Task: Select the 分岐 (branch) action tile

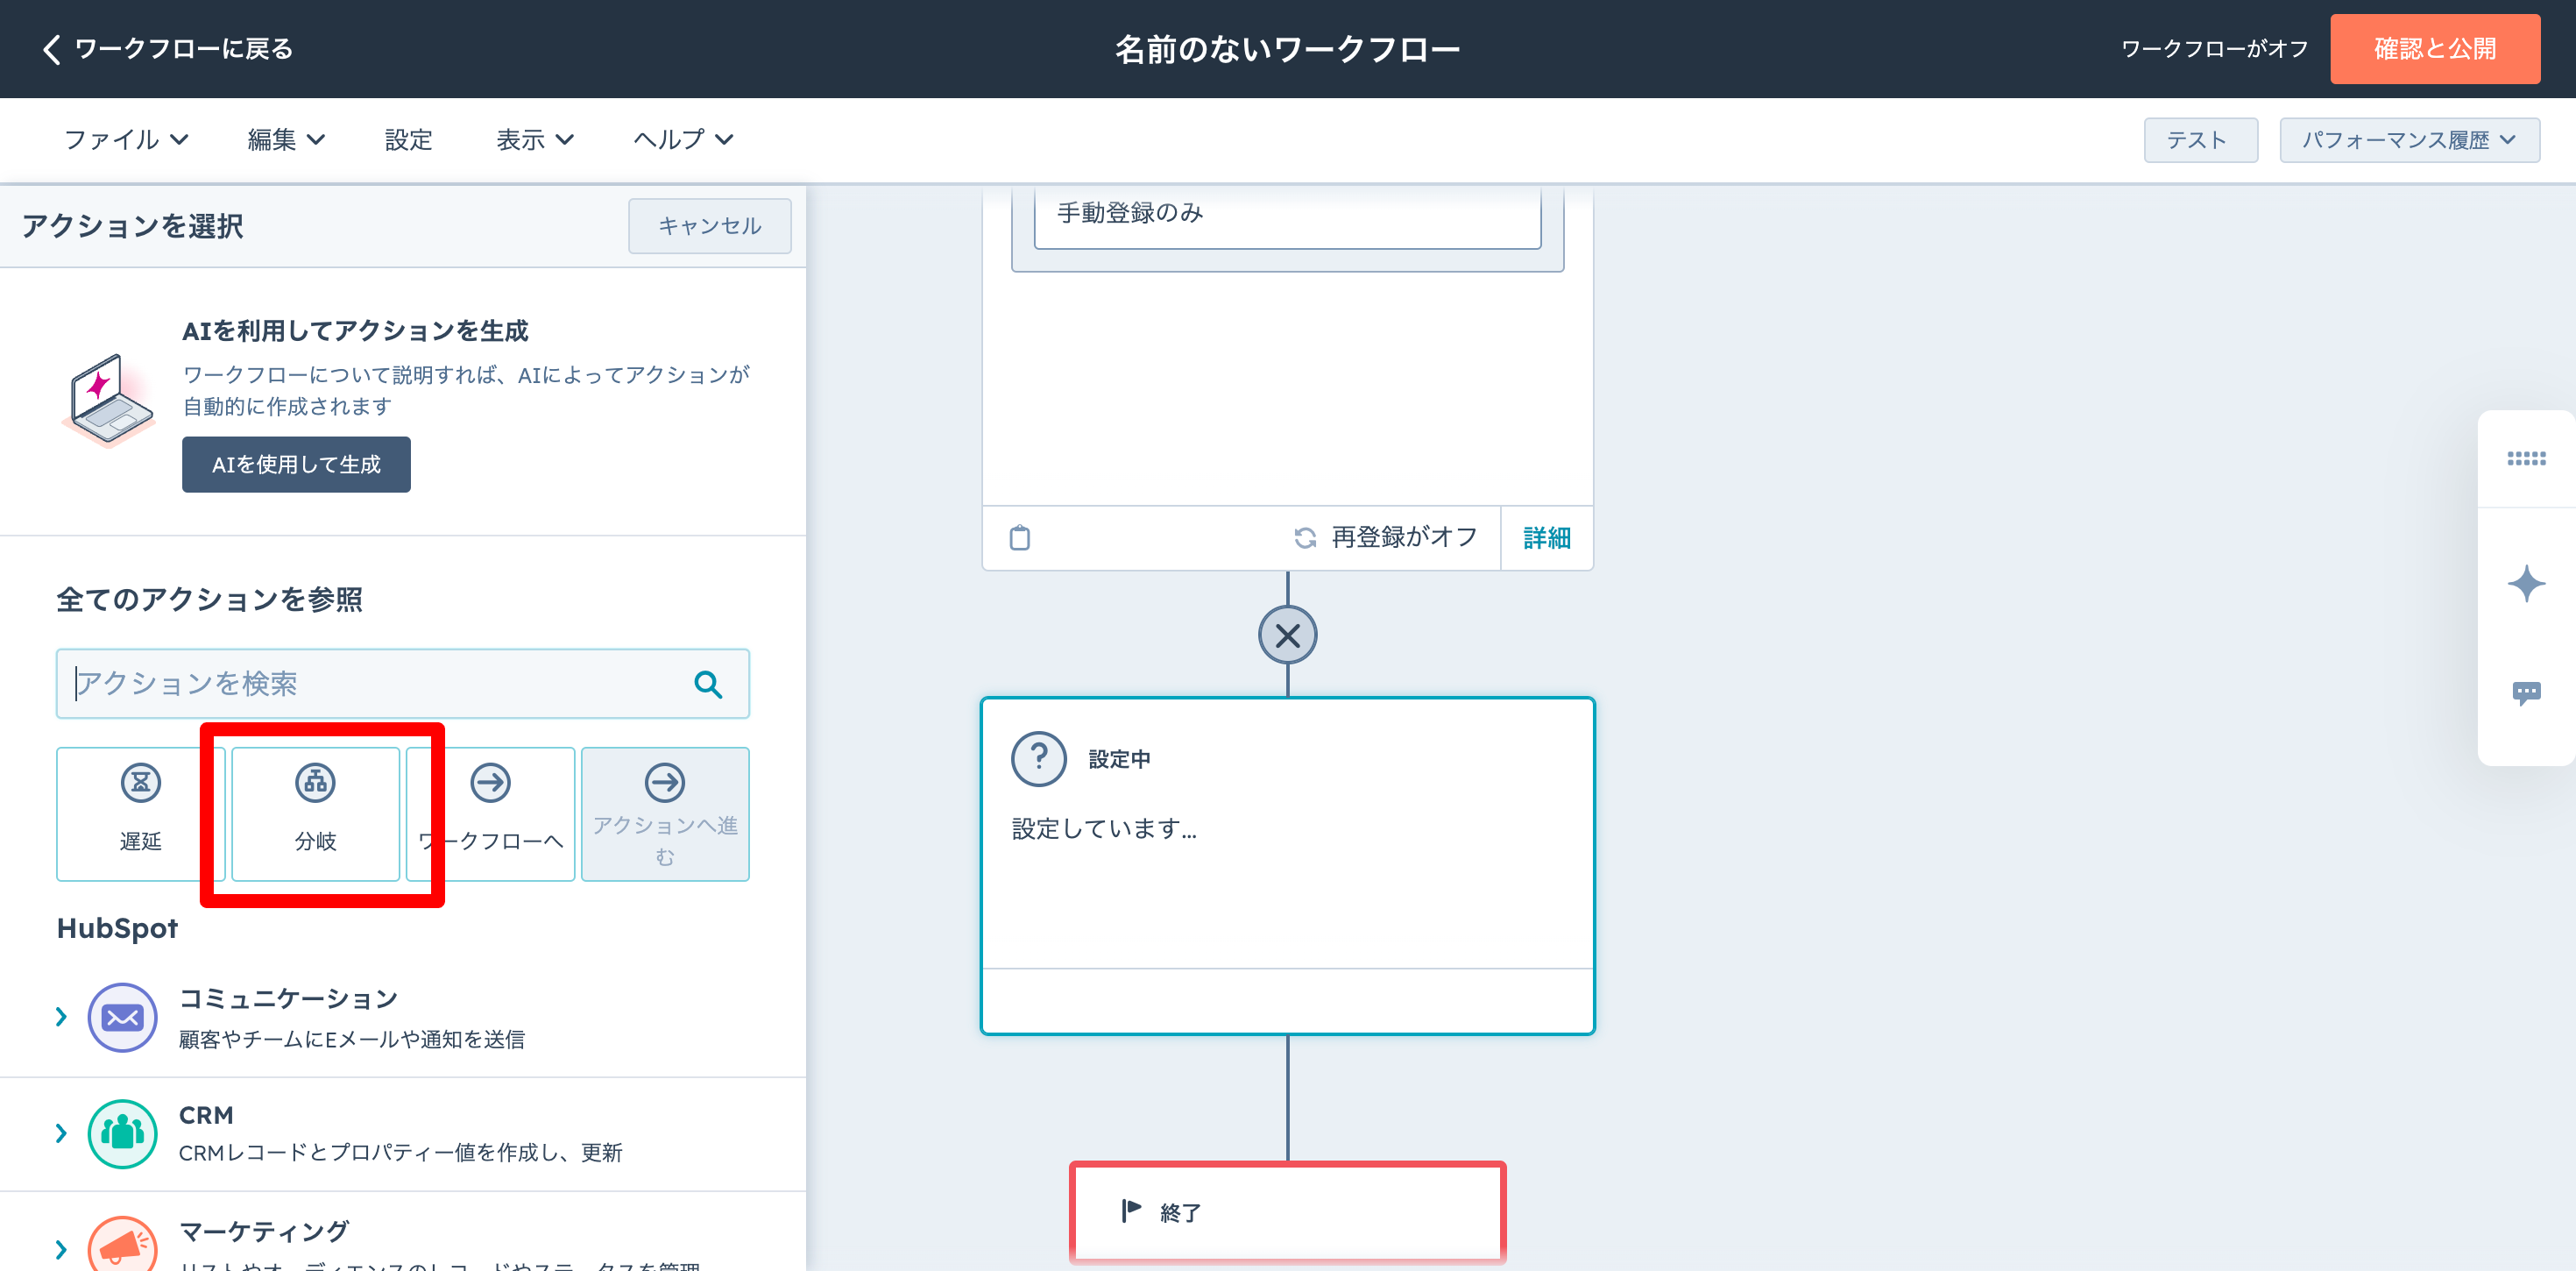Action: (316, 813)
